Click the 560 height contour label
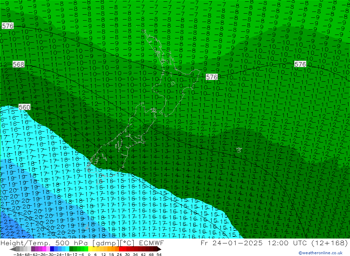 click(24, 107)
